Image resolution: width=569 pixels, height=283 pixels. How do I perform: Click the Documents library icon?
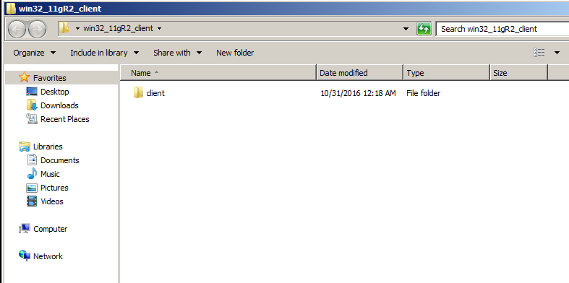(32, 160)
